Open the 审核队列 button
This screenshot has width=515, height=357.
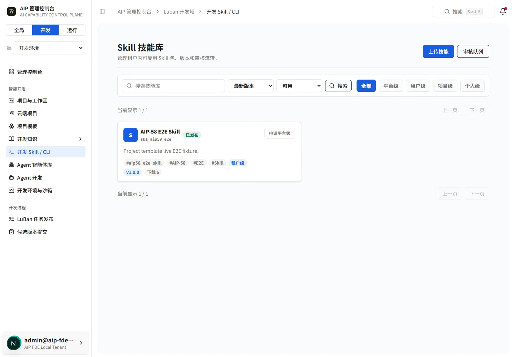pos(473,51)
